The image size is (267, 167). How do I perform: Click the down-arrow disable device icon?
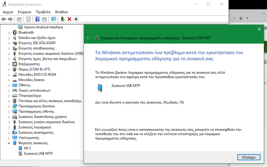tap(76, 19)
